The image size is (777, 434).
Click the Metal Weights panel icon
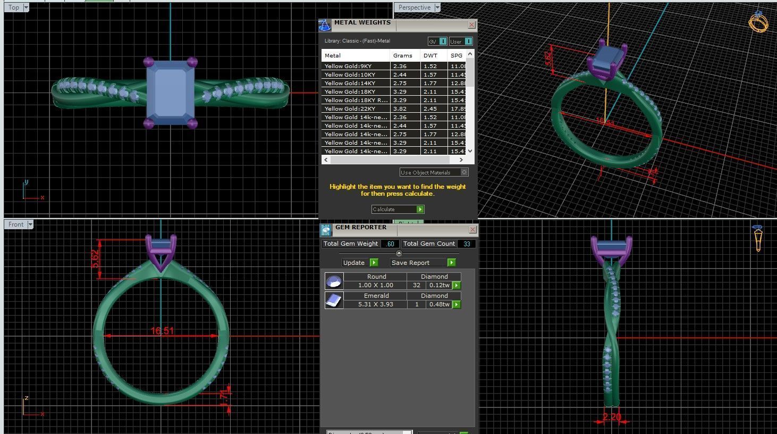(x=325, y=25)
